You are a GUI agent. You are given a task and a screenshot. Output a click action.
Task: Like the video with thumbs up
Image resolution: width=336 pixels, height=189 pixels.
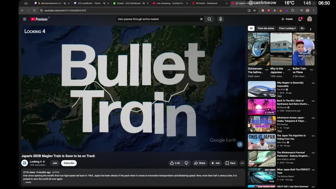(175, 163)
